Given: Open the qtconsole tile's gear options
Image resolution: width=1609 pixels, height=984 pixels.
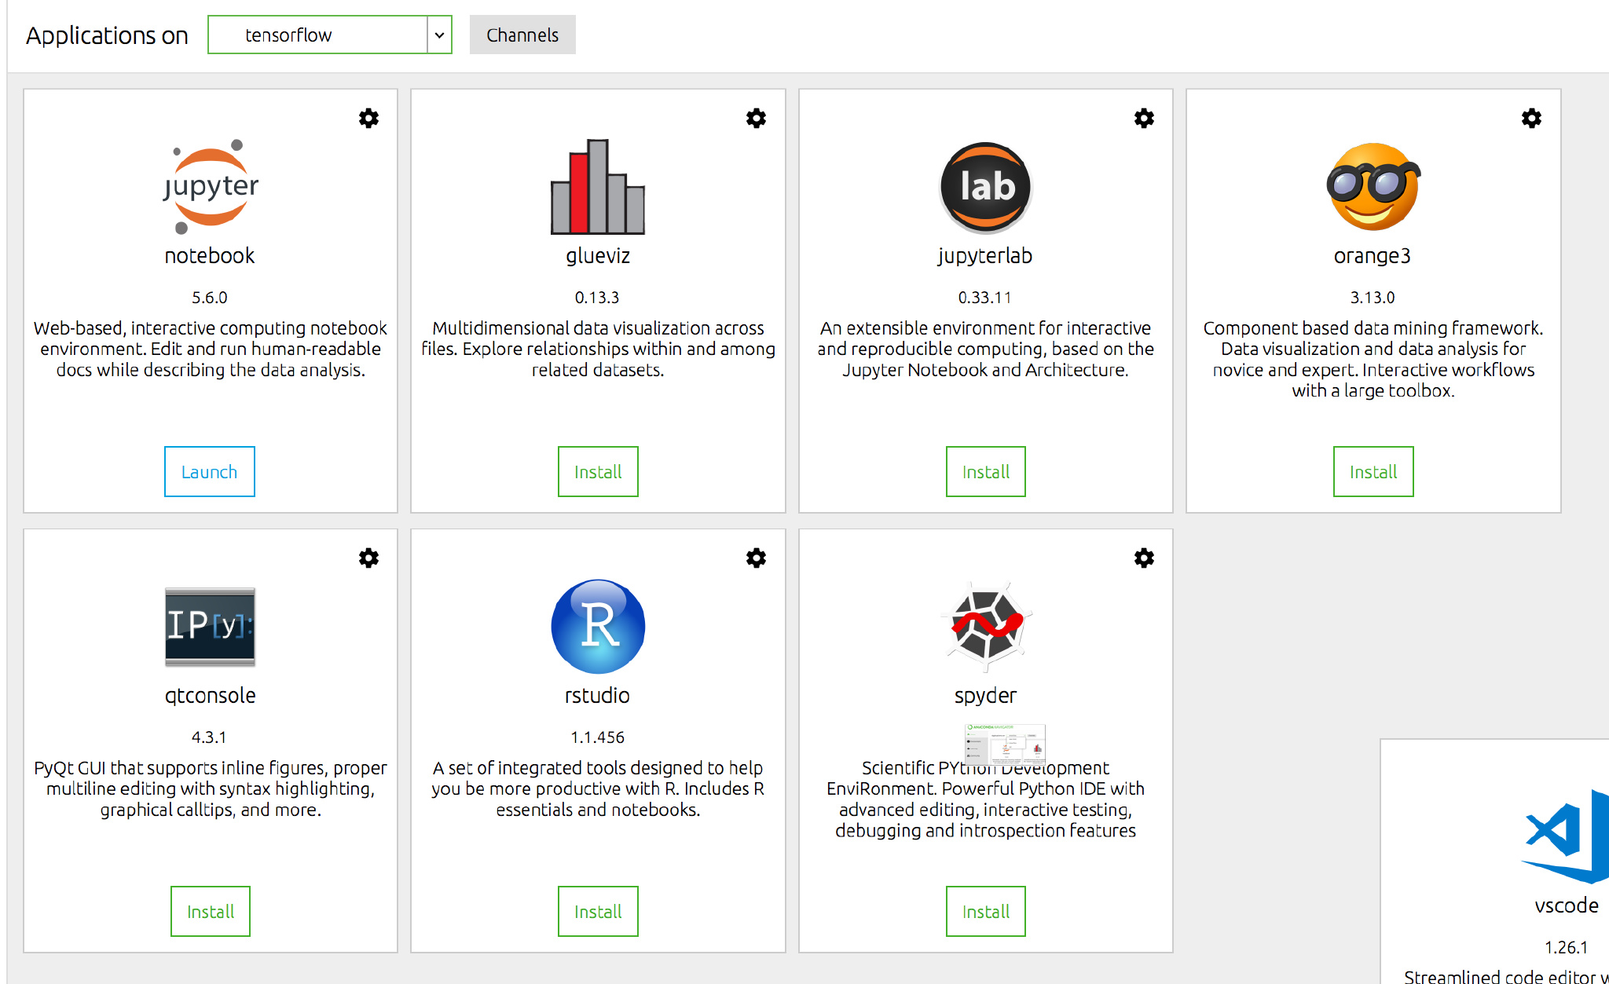Looking at the screenshot, I should pos(368,558).
